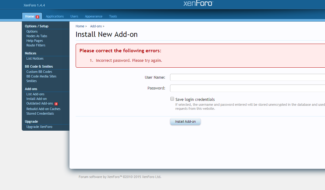
Task: Enable the Save login credentials checkbox
Action: click(172, 99)
